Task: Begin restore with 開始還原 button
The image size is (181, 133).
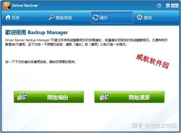Action: pos(129,97)
